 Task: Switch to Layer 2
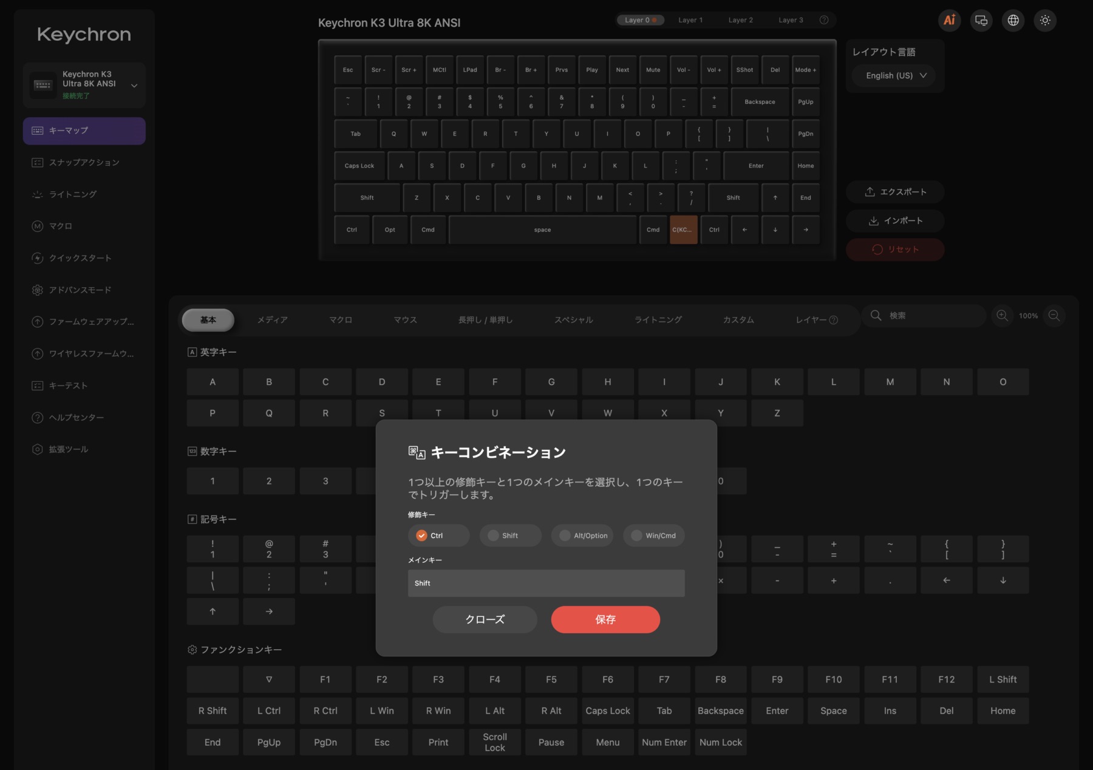741,20
